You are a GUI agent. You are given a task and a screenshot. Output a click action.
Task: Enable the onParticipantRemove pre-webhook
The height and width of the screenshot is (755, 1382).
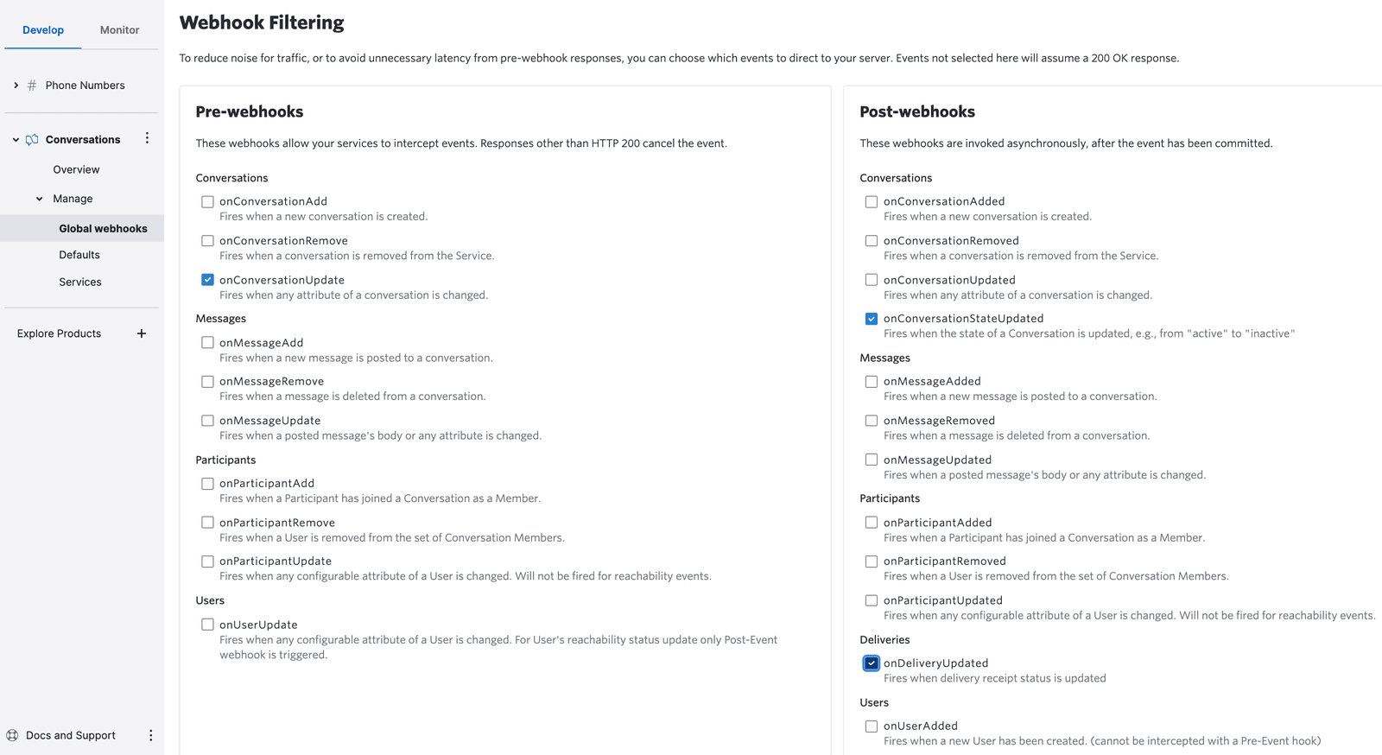207,522
